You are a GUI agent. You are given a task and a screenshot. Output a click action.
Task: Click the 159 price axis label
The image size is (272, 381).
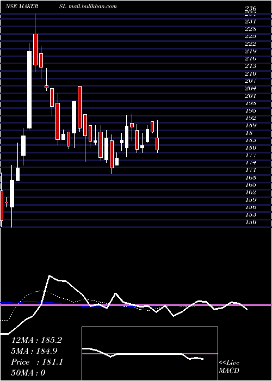[x=251, y=200]
